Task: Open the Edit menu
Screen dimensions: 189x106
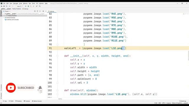Action: [7, 4]
